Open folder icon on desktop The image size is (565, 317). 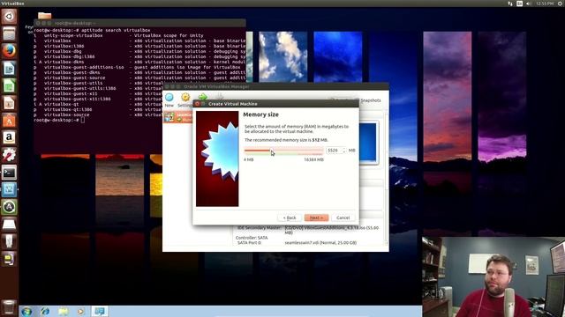(x=45, y=16)
